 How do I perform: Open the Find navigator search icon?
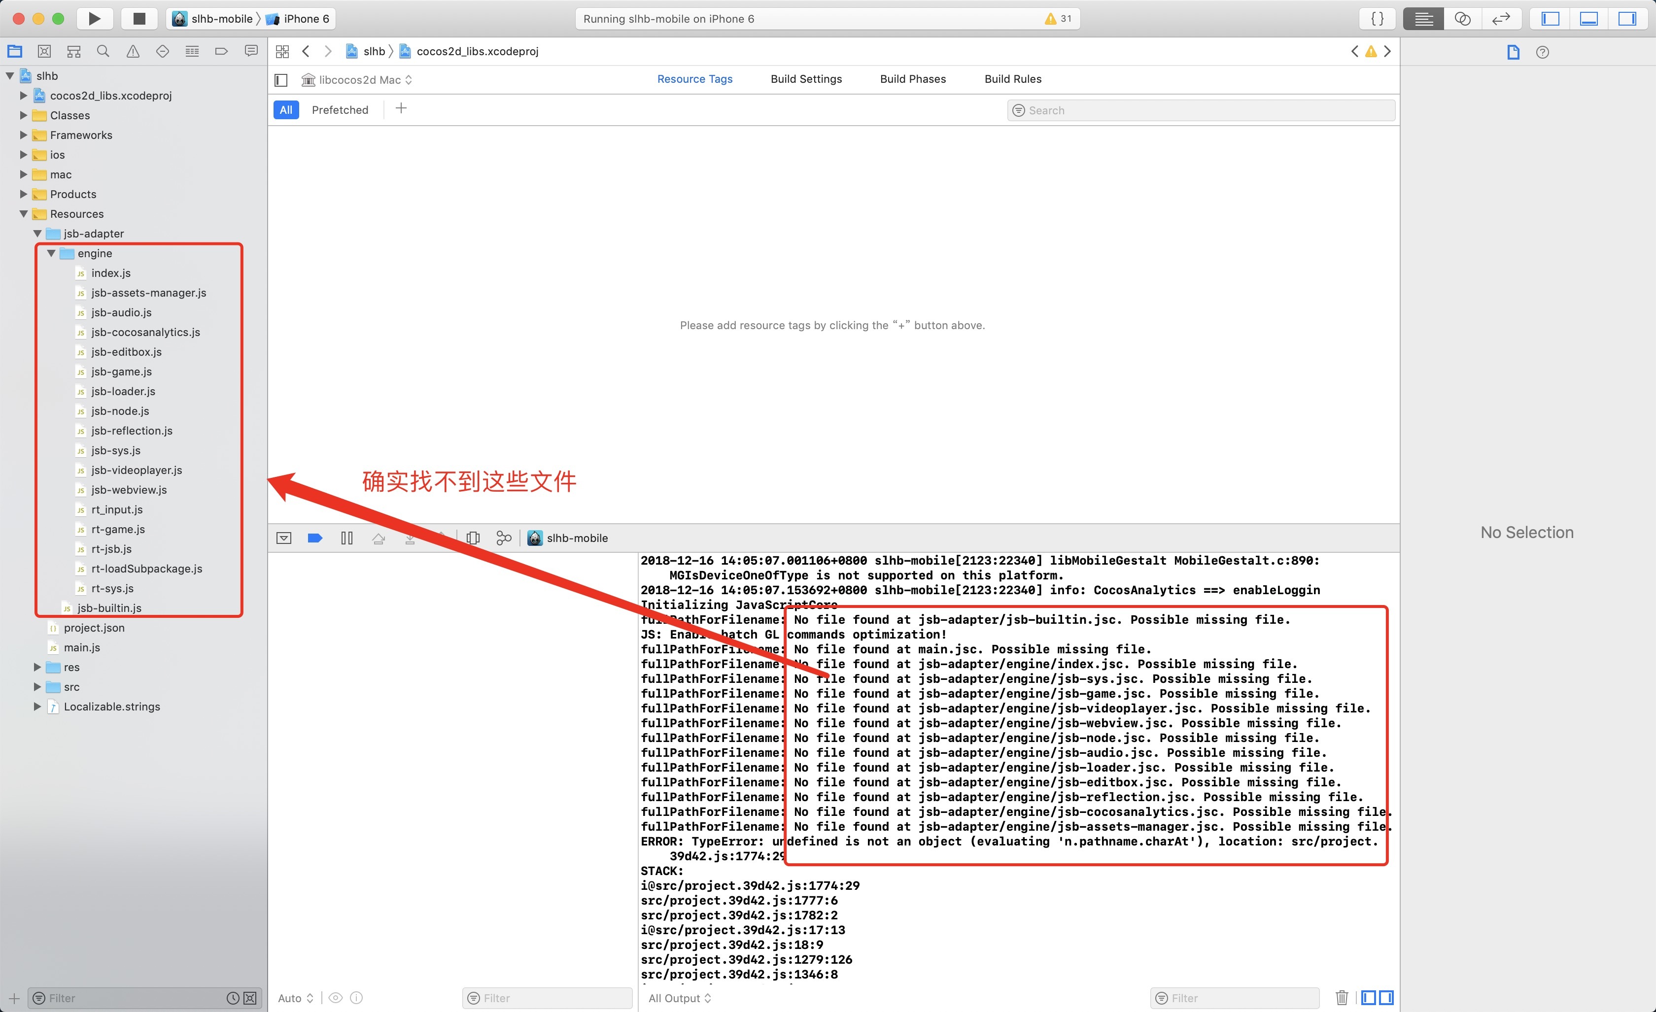(x=103, y=51)
